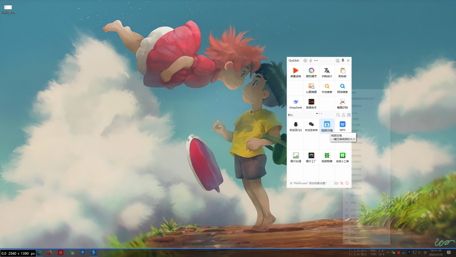This screenshot has height=257, width=456.
Task: Close the Quicker panel
Action: [x=348, y=61]
